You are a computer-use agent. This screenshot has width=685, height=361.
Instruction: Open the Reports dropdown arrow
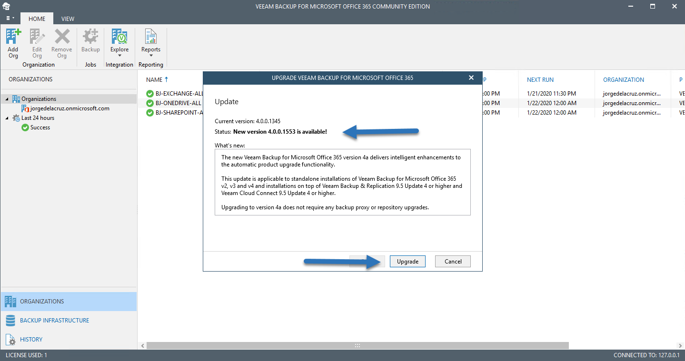[151, 55]
